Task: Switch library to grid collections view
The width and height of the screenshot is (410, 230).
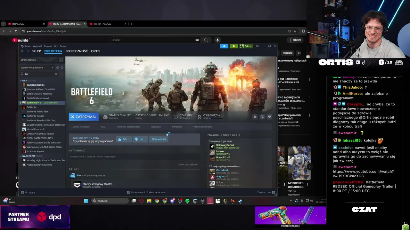Action: pyautogui.click(x=61, y=60)
